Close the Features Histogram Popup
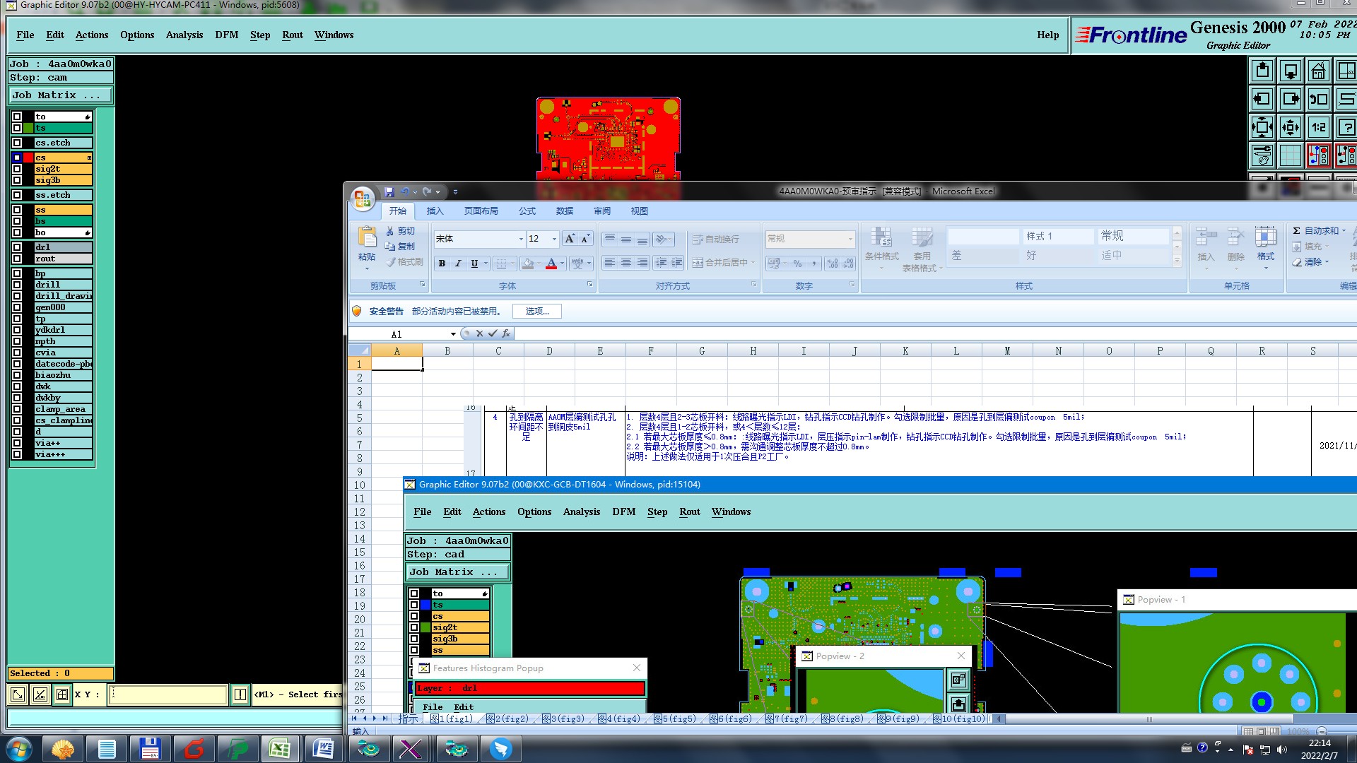Viewport: 1357px width, 763px height. click(x=637, y=668)
